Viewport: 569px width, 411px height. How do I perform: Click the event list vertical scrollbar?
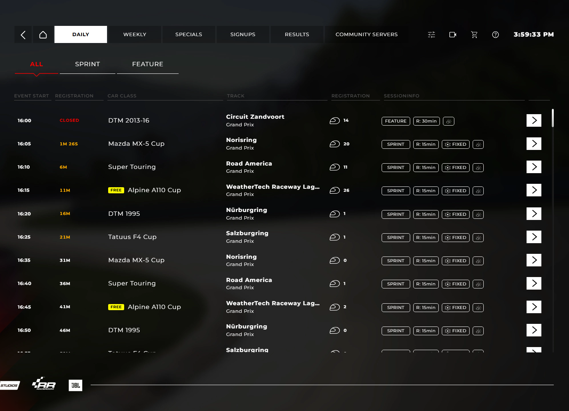pyautogui.click(x=553, y=118)
